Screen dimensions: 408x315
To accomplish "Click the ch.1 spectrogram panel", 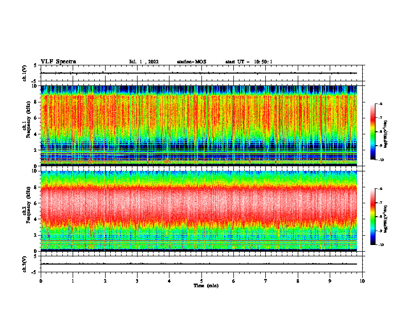I will click(199, 126).
